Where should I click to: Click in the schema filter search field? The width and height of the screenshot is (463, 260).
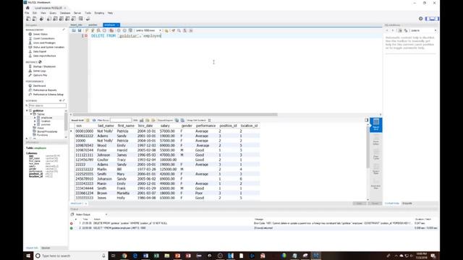47,105
